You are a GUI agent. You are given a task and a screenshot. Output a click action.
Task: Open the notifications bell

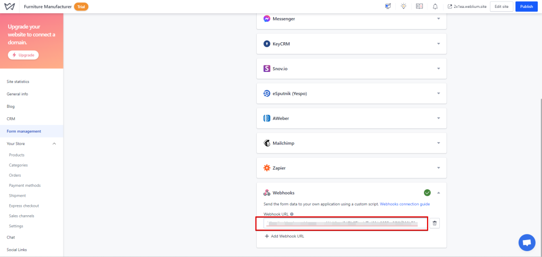435,6
